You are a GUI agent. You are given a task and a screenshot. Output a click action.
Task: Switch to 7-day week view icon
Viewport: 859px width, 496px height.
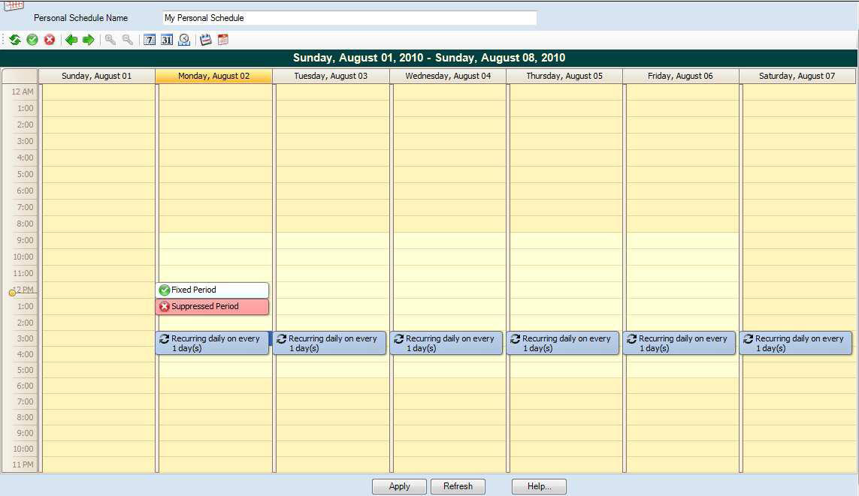tap(150, 40)
